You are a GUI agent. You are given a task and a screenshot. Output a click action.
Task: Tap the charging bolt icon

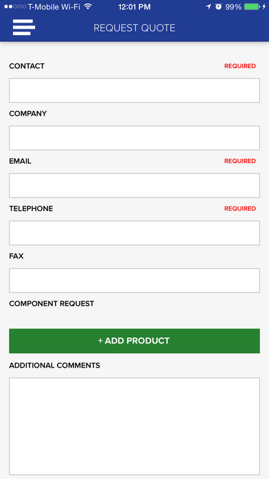[x=264, y=7]
